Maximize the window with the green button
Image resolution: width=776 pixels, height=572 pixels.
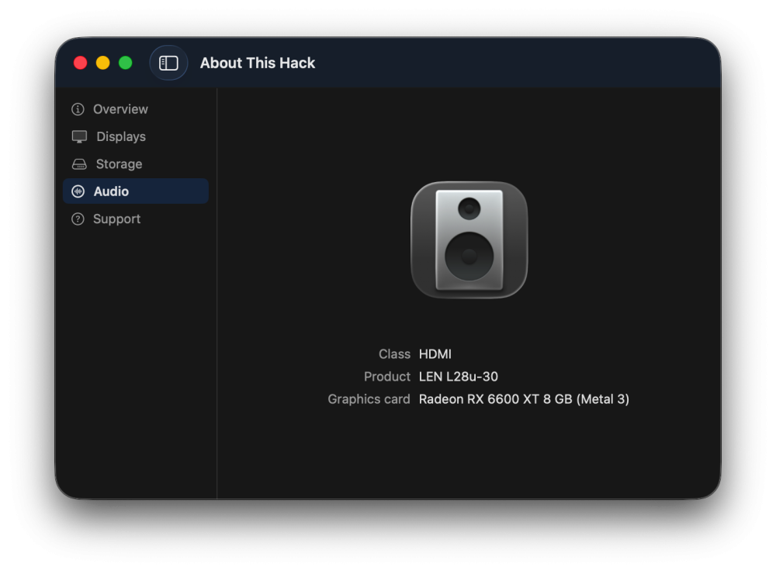tap(126, 63)
